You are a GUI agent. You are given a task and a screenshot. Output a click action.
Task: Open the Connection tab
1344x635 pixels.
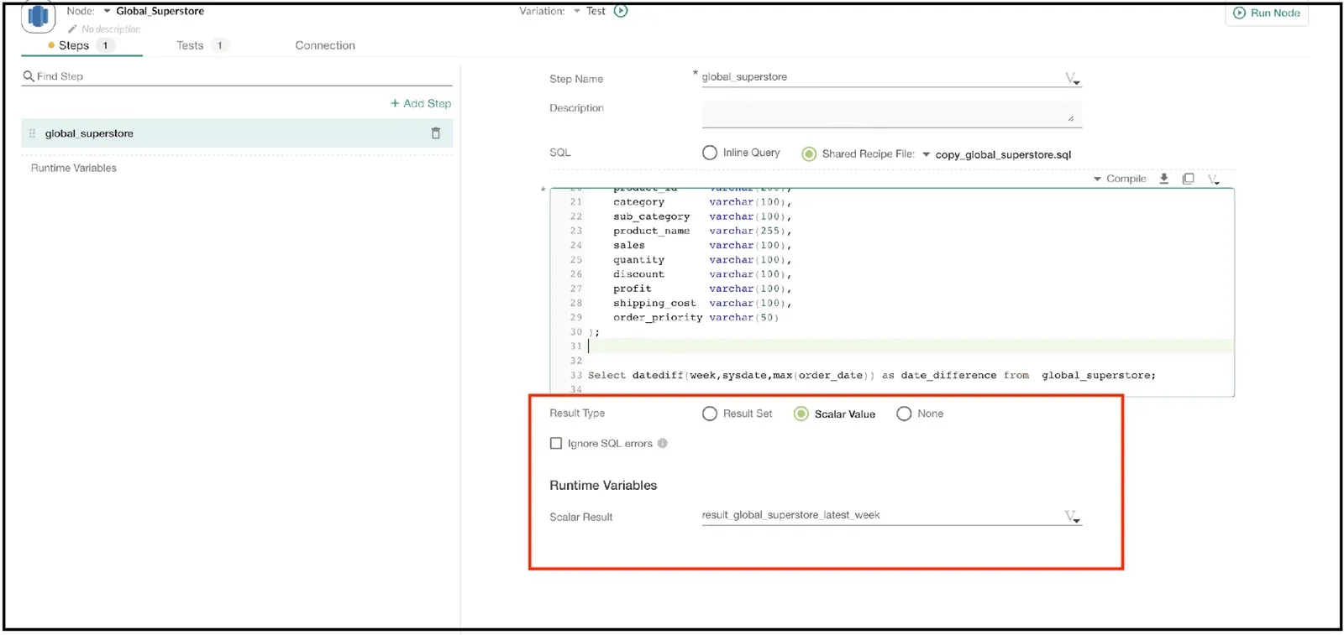[x=325, y=45]
